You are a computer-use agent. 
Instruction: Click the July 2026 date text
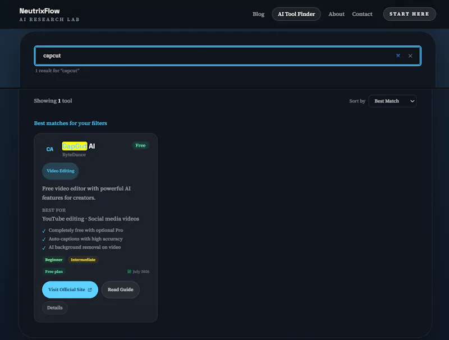click(141, 272)
